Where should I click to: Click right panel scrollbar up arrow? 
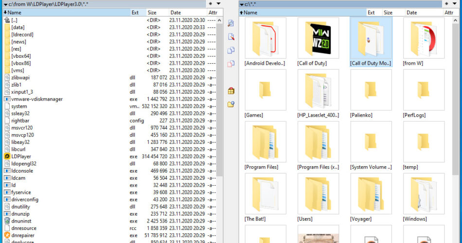click(x=456, y=20)
